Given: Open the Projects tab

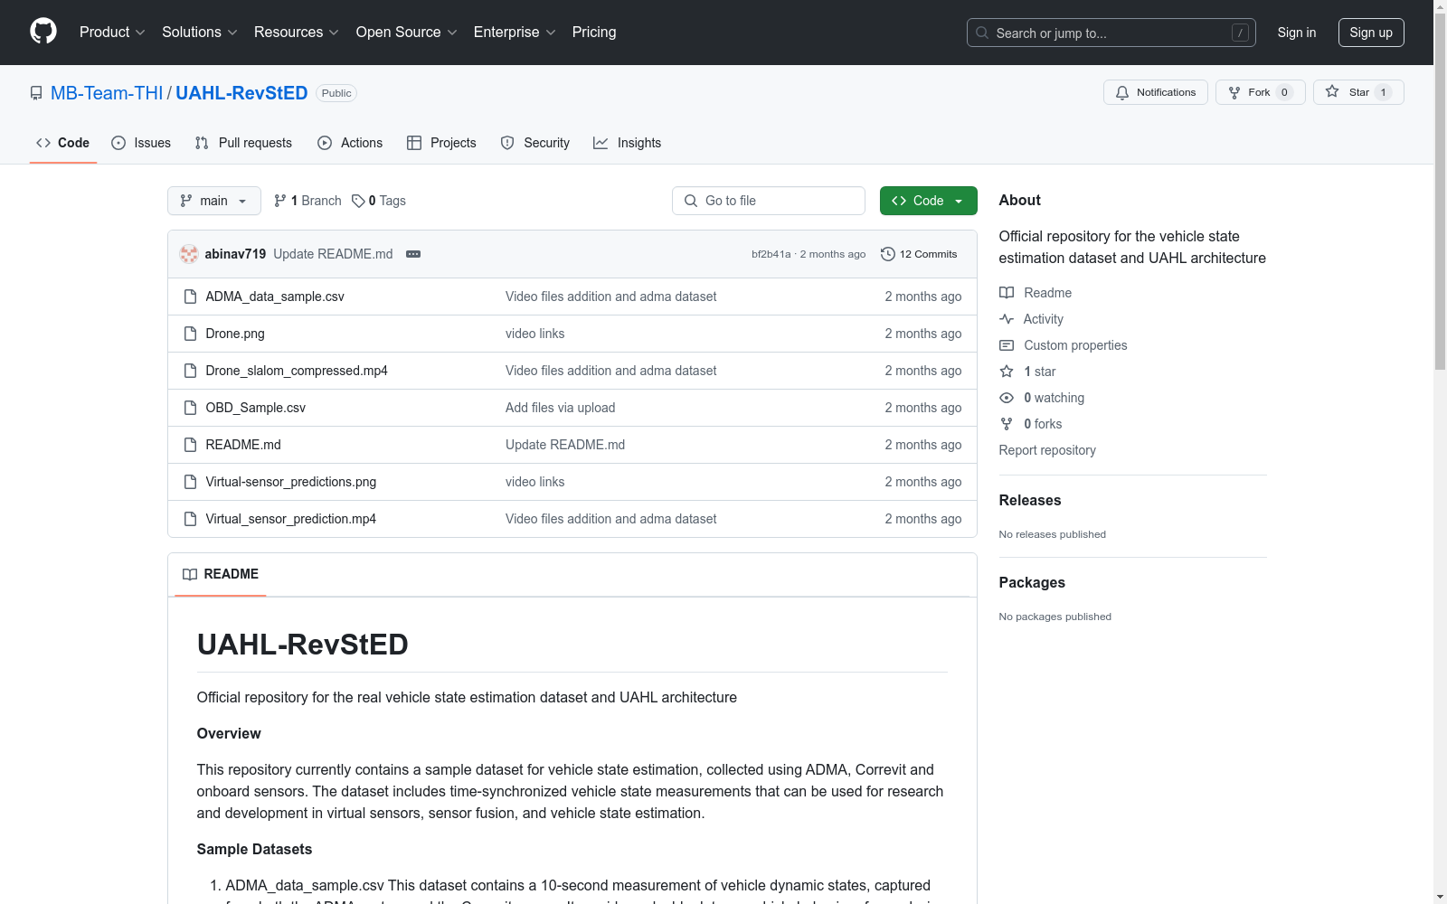Looking at the screenshot, I should pyautogui.click(x=441, y=143).
